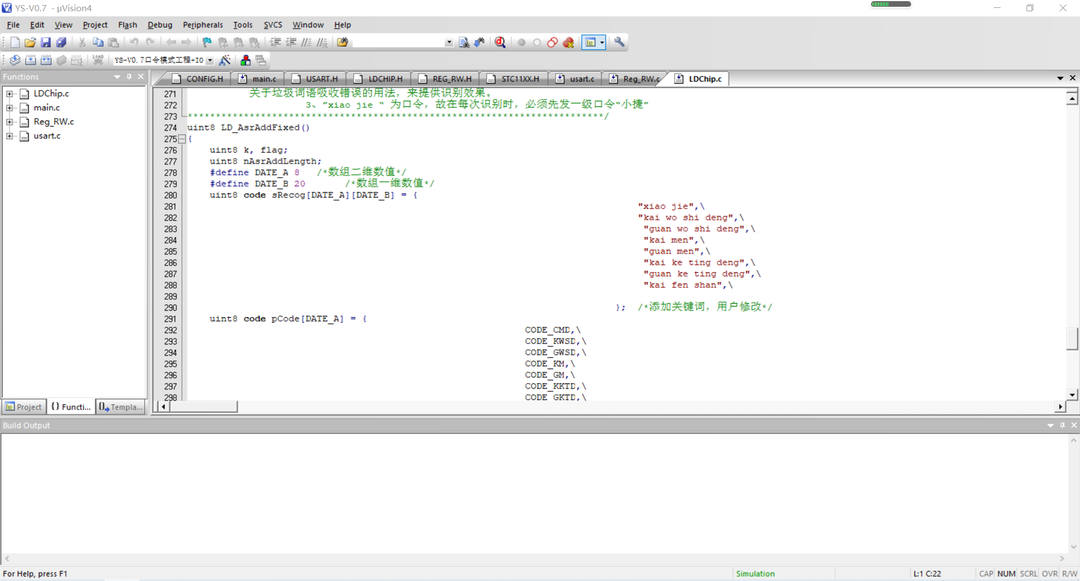Click the kill all breakpoints icon
Image resolution: width=1080 pixels, height=581 pixels.
coord(569,42)
